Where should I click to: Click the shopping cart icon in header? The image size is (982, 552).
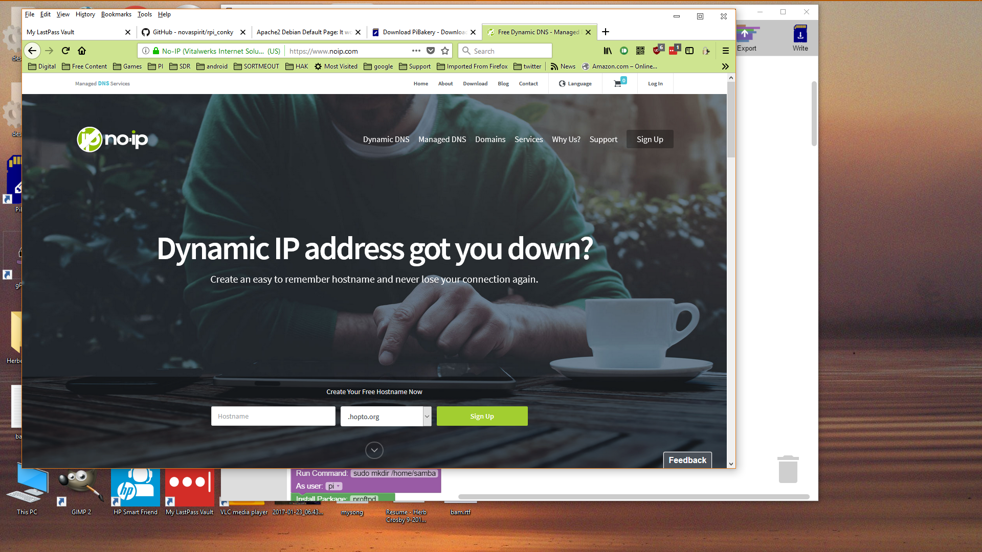[617, 83]
